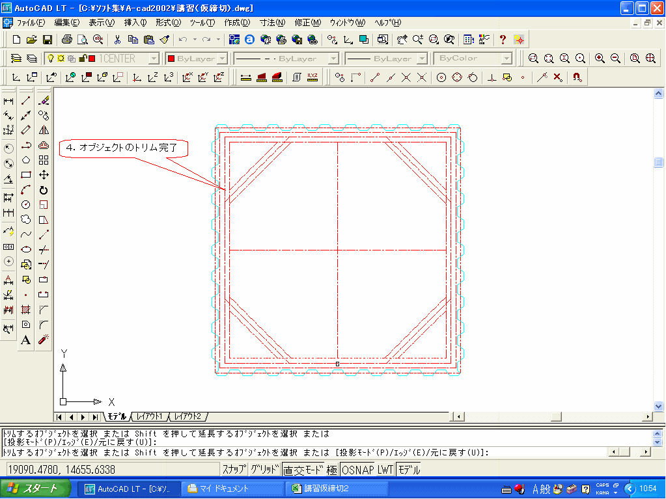Click the color control red swatch

pos(171,58)
